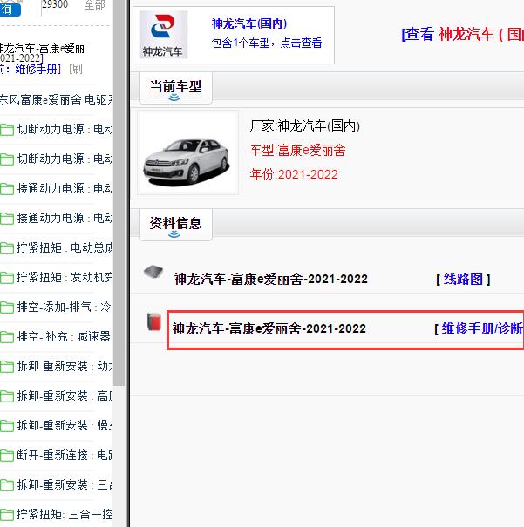Open the 神龙汽车(国内) manufacturer link
The image size is (524, 527).
(x=249, y=24)
